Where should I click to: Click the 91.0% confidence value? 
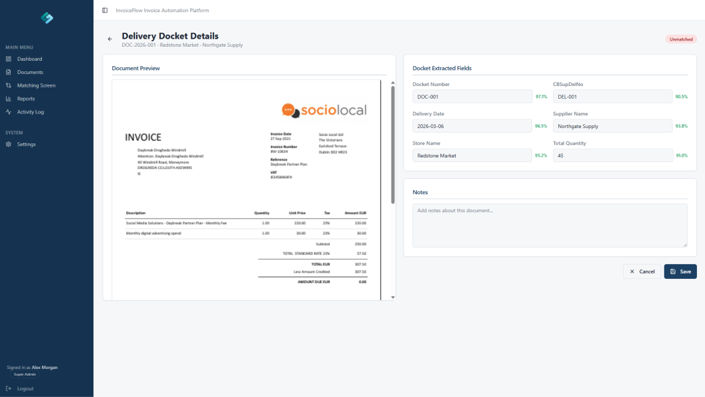tap(682, 155)
